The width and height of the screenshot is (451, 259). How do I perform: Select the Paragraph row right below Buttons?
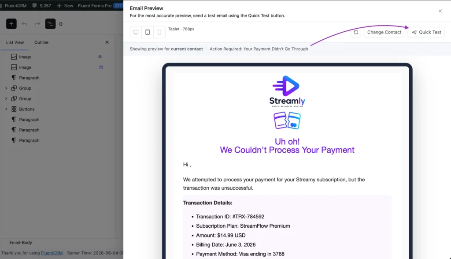pyautogui.click(x=58, y=120)
